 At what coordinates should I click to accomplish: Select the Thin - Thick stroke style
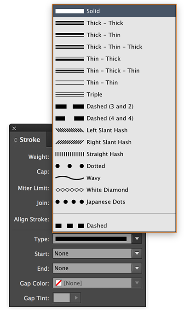[x=115, y=59]
